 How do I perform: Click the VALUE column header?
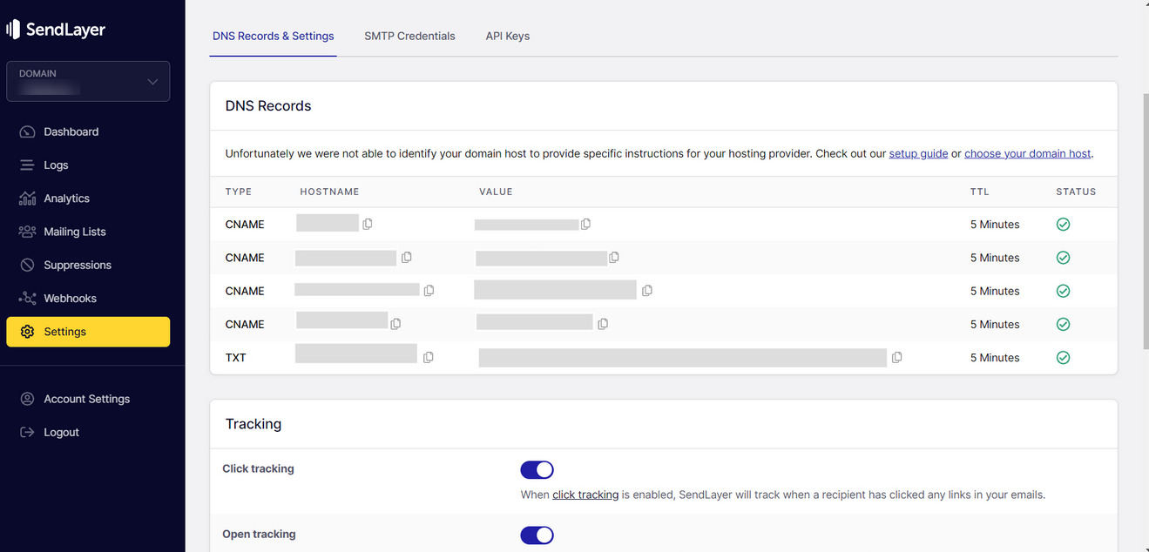(496, 192)
